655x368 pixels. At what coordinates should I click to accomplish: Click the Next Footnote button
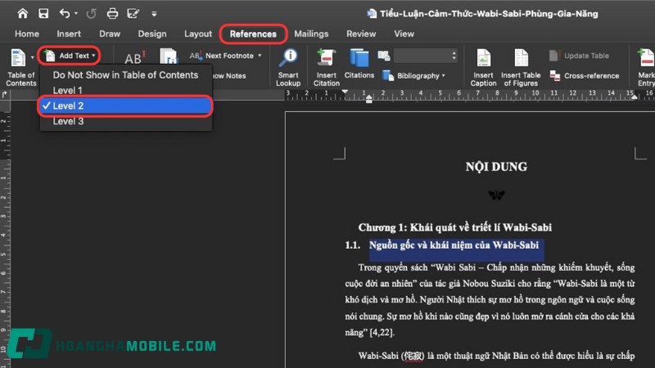pos(221,56)
